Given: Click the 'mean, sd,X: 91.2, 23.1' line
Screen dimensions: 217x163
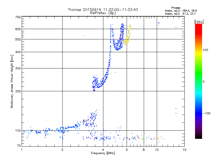Looking at the screenshot, I should click(x=180, y=14).
